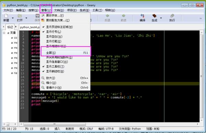Click the 生成 (Build) brick icon
The width and height of the screenshot is (206, 133).
pos(154,16)
